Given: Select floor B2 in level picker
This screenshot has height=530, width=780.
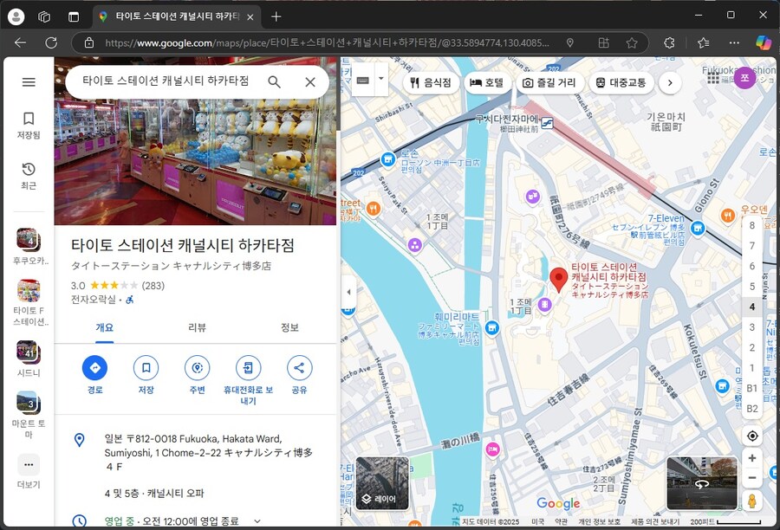Looking at the screenshot, I should pos(752,409).
